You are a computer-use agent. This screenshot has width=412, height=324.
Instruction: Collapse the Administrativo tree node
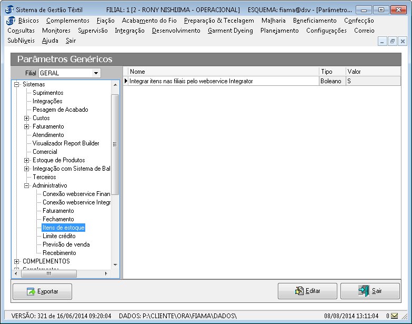(27, 185)
